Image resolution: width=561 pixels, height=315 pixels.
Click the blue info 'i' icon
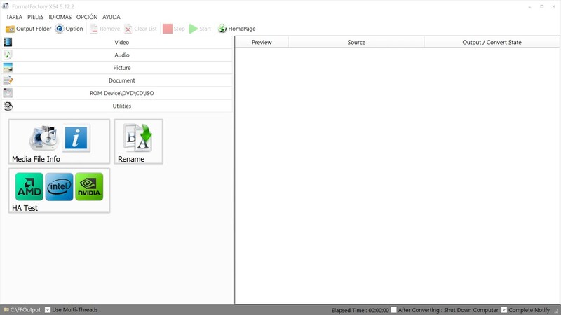(x=76, y=137)
